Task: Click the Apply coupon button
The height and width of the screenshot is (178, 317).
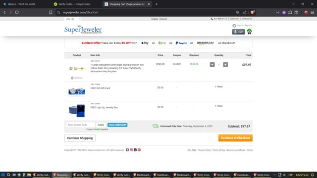Action: point(101,125)
